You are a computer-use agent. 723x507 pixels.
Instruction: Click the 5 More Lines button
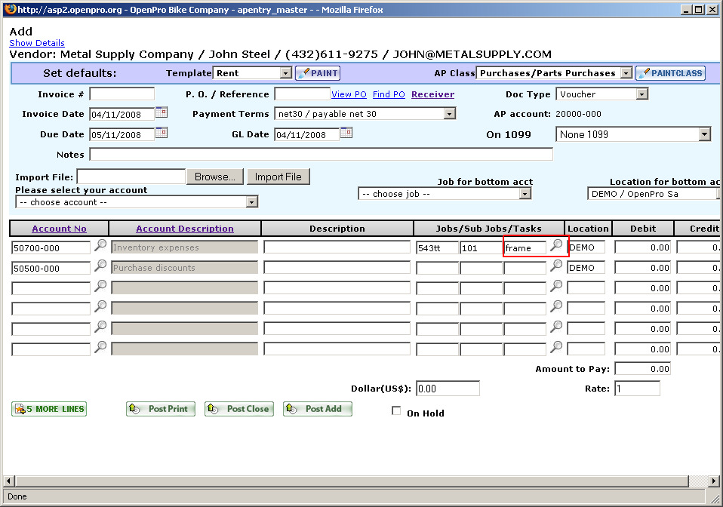pos(49,409)
